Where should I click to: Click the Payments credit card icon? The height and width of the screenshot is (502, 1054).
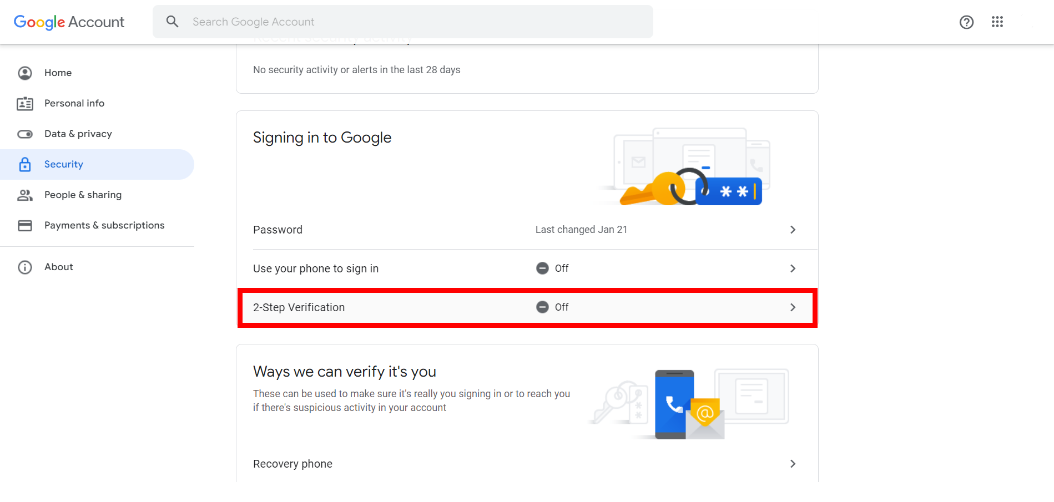click(25, 225)
